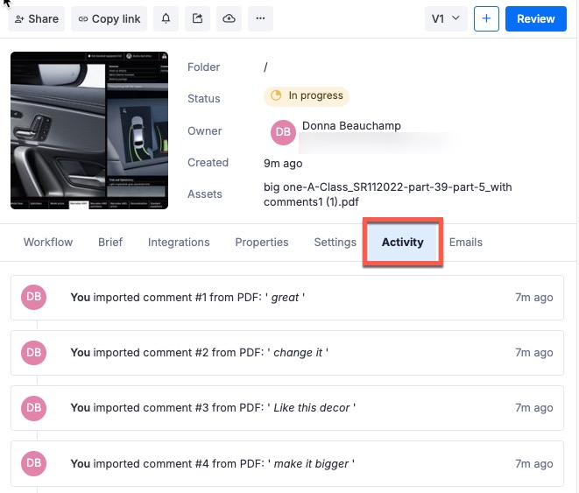579x493 pixels.
Task: Click the cloud download icon
Action: pyautogui.click(x=229, y=18)
